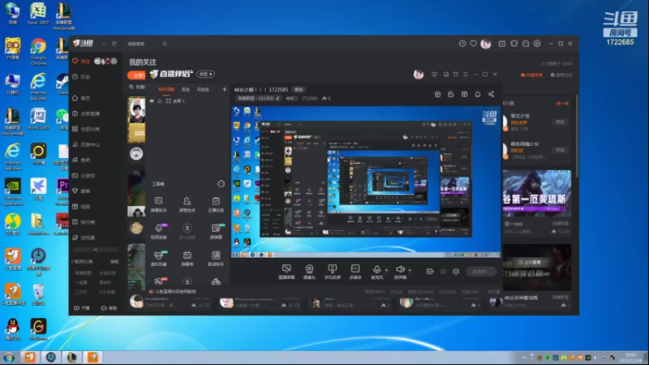
Task: Open the 视频连麦 microphone tool
Action: (158, 231)
